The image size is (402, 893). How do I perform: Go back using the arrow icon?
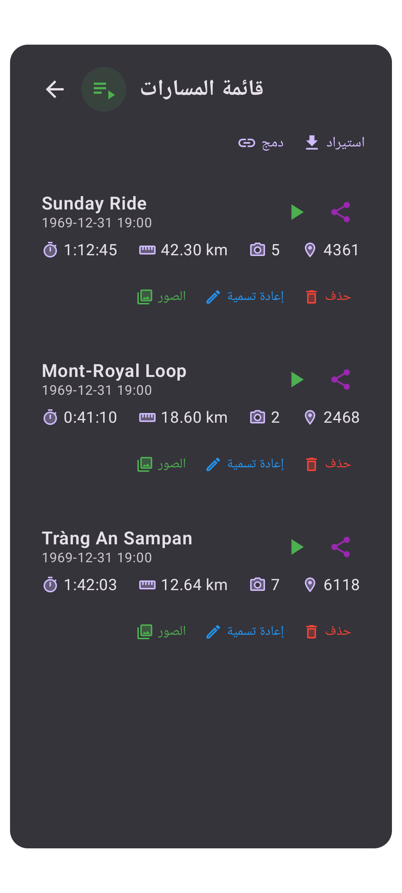55,89
